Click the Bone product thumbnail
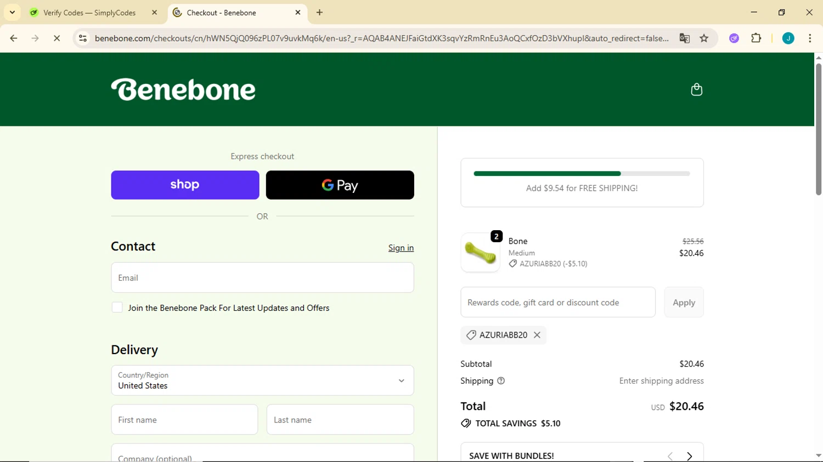Screen dimensions: 823x462 coord(480,252)
